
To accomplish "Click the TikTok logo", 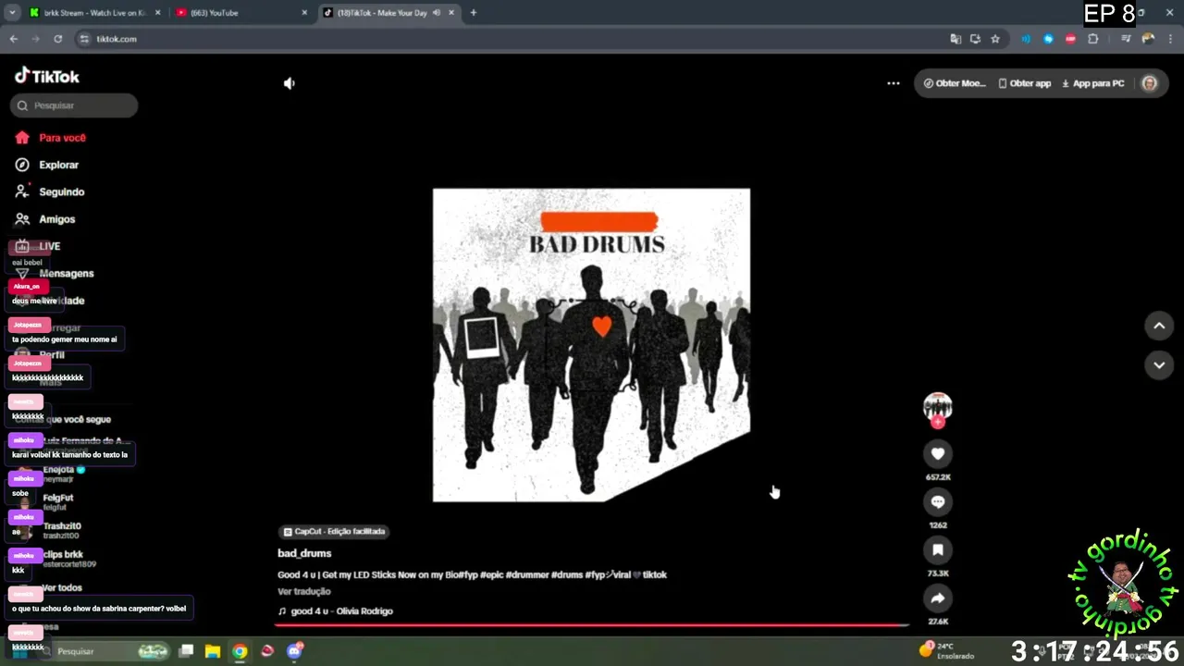I will [47, 76].
